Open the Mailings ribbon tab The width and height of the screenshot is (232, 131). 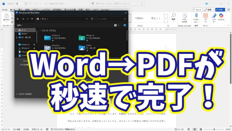coord(70,10)
